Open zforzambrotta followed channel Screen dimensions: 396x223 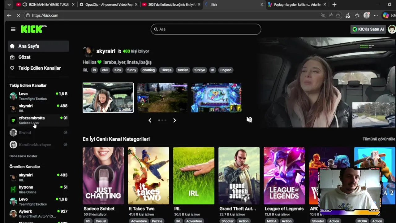pos(38,120)
